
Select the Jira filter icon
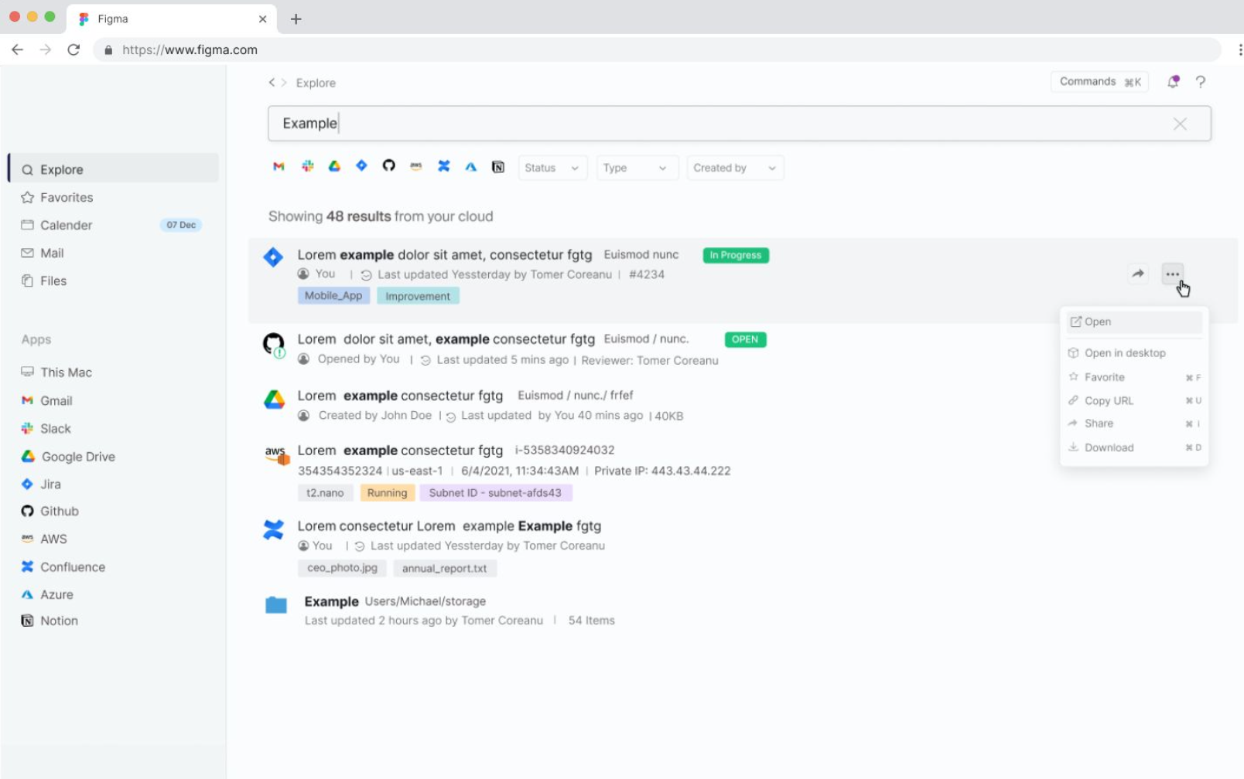[x=361, y=165]
